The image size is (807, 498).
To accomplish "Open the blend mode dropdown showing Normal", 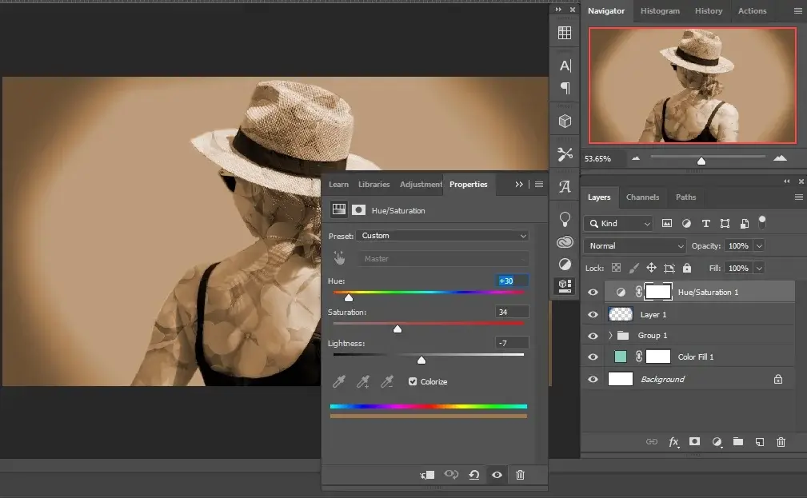I will 634,245.
